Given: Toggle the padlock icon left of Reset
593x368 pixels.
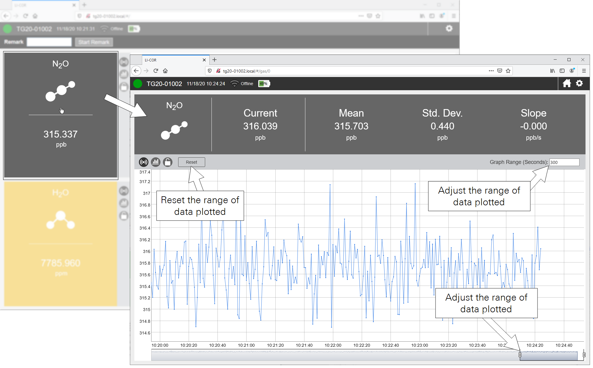Looking at the screenshot, I should pyautogui.click(x=168, y=162).
